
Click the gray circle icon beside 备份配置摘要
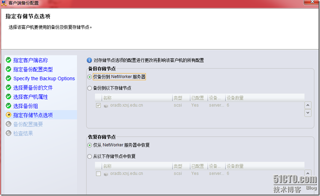tap(8, 124)
